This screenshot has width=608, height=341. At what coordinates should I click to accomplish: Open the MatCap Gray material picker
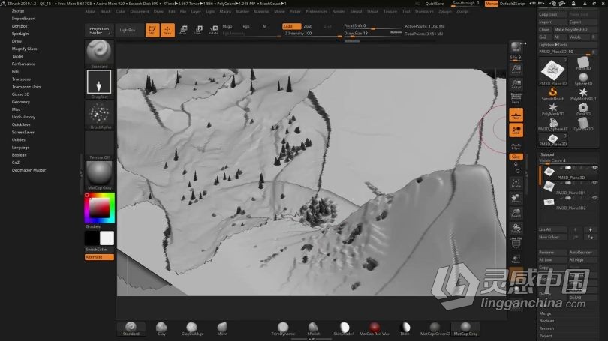(99, 175)
